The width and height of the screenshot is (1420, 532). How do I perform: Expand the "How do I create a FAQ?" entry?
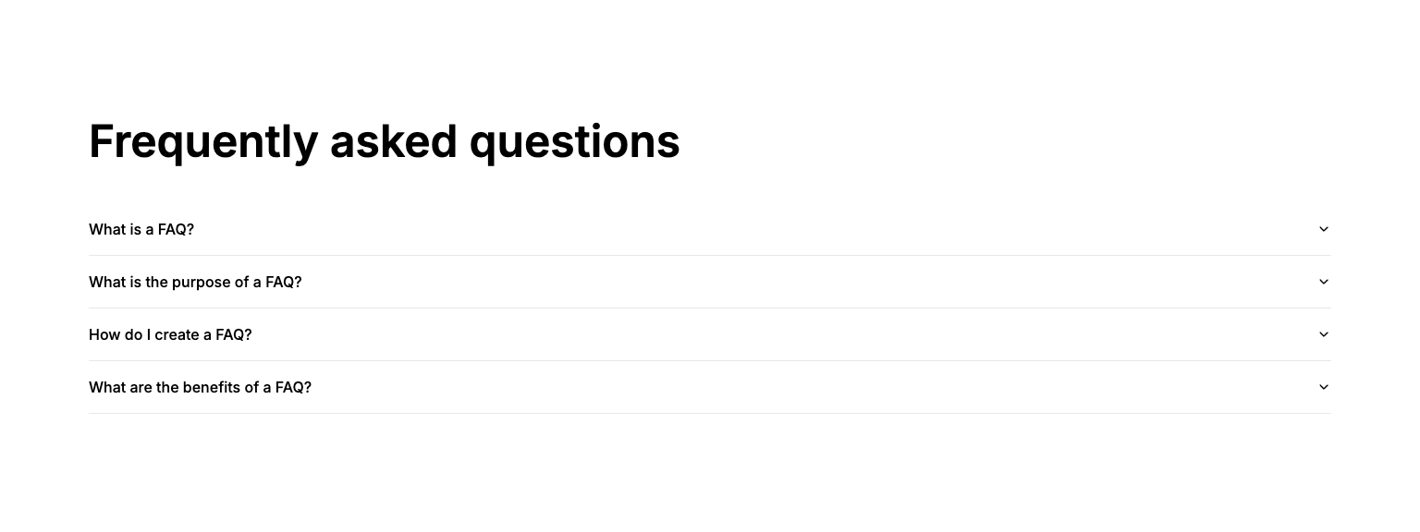710,334
